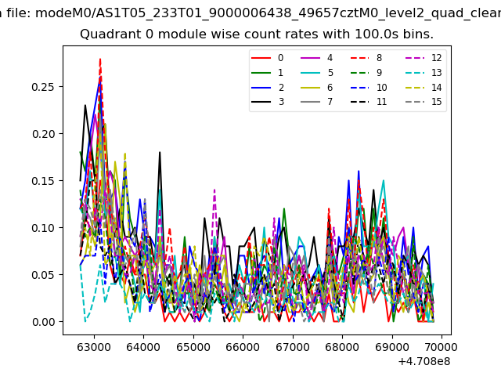This screenshot has width=501, height=376.
Task: Select gray solid legend entry 7
Action: coord(319,102)
